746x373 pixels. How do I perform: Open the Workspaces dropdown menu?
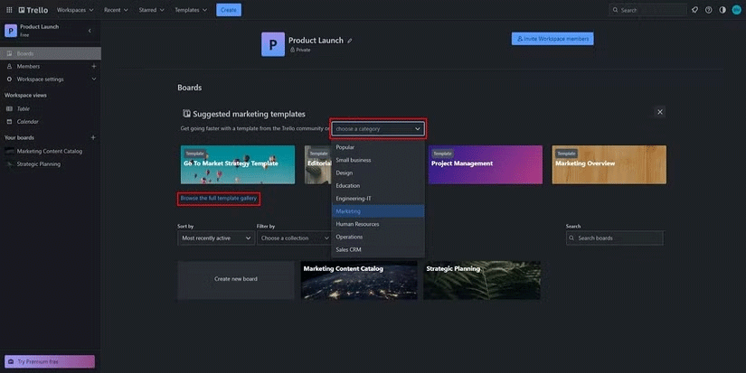pos(74,10)
